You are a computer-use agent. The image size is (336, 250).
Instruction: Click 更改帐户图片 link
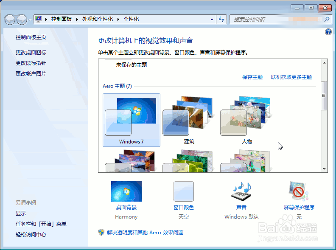(31, 74)
